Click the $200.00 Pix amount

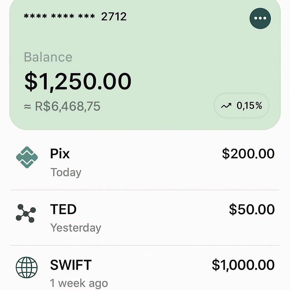click(248, 154)
